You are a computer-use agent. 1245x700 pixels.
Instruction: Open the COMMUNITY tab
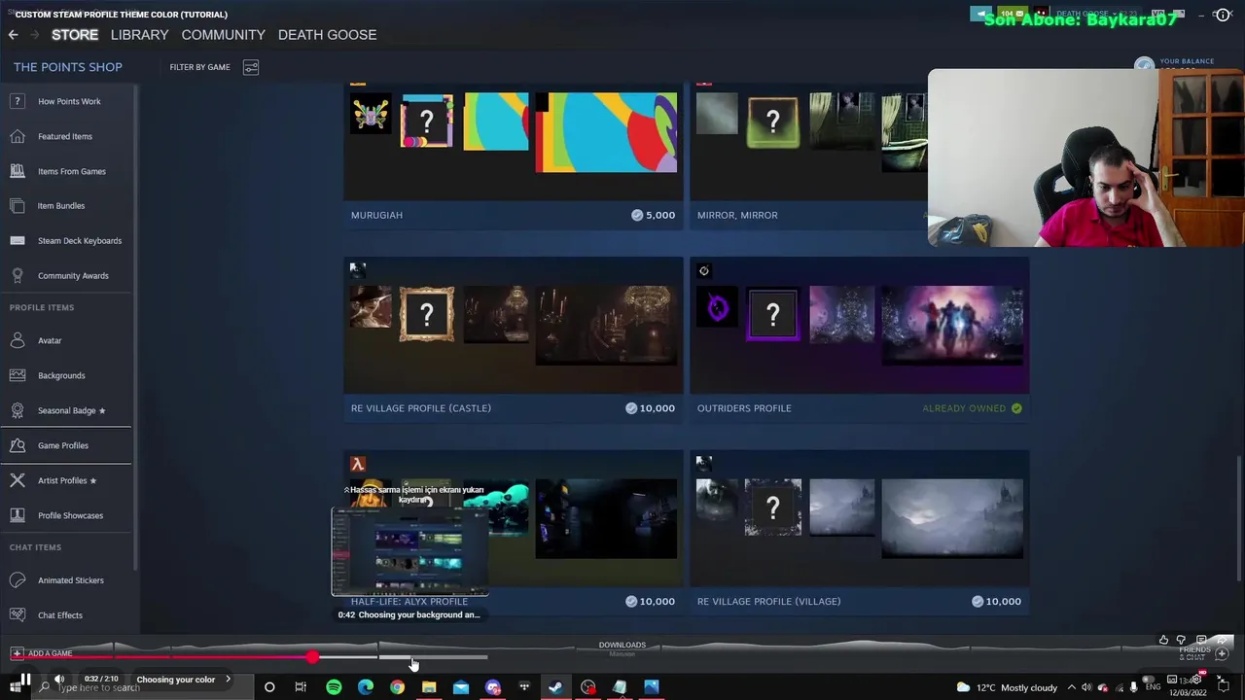tap(223, 35)
